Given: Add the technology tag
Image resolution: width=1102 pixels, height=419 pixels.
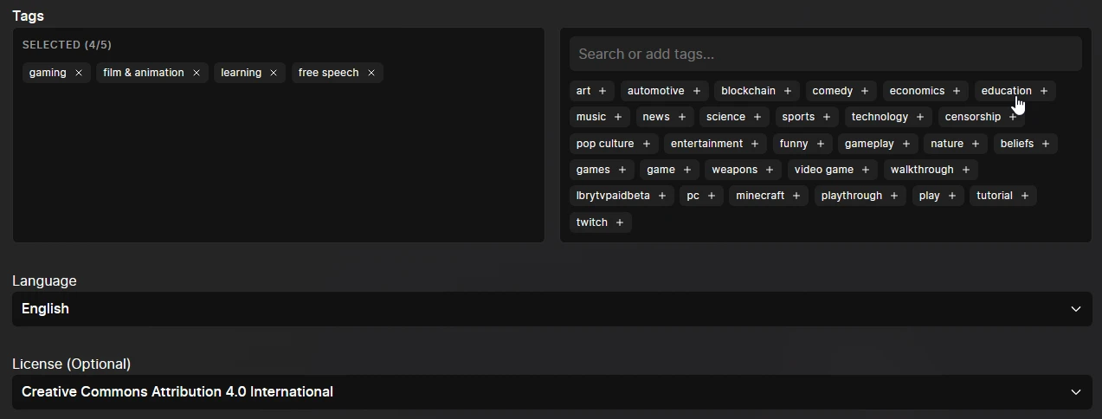Looking at the screenshot, I should [x=880, y=117].
